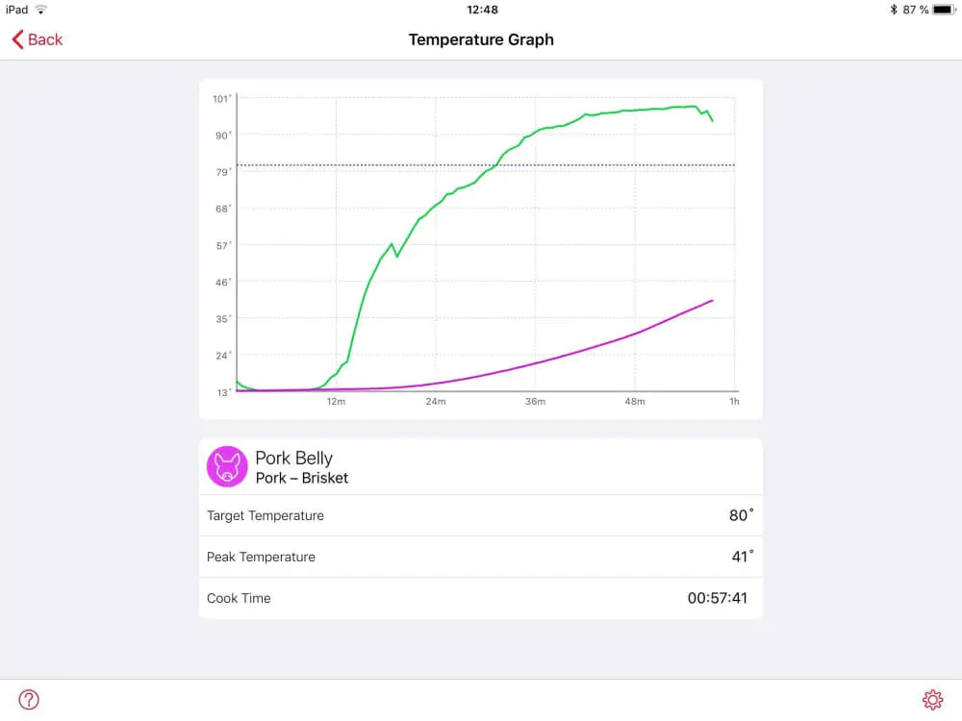The width and height of the screenshot is (962, 721).
Task: Go Back to previous screen
Action: tap(38, 39)
